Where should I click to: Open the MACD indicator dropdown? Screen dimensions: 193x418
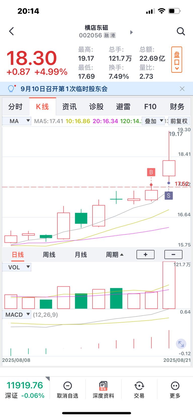[x=17, y=315]
